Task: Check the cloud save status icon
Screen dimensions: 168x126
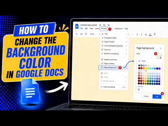Action: pos(109,25)
